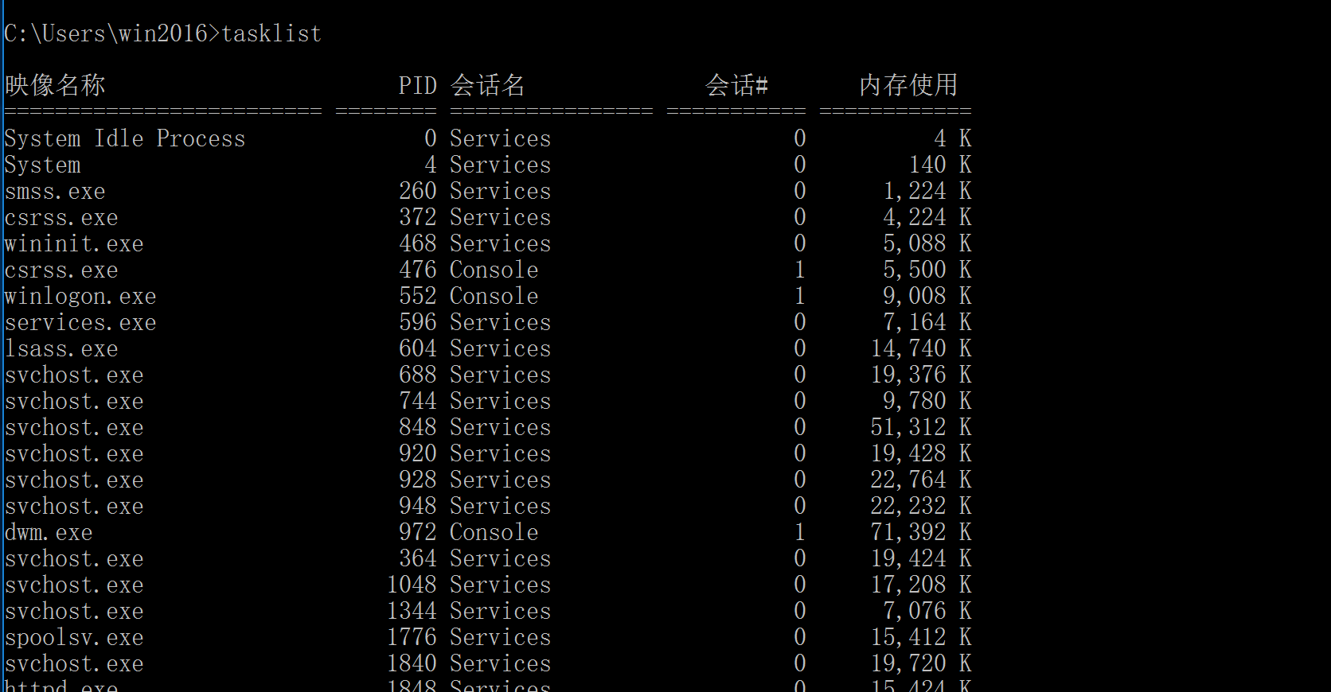The height and width of the screenshot is (692, 1331).
Task: Click session number 1 in dwm.exe row
Action: (800, 532)
